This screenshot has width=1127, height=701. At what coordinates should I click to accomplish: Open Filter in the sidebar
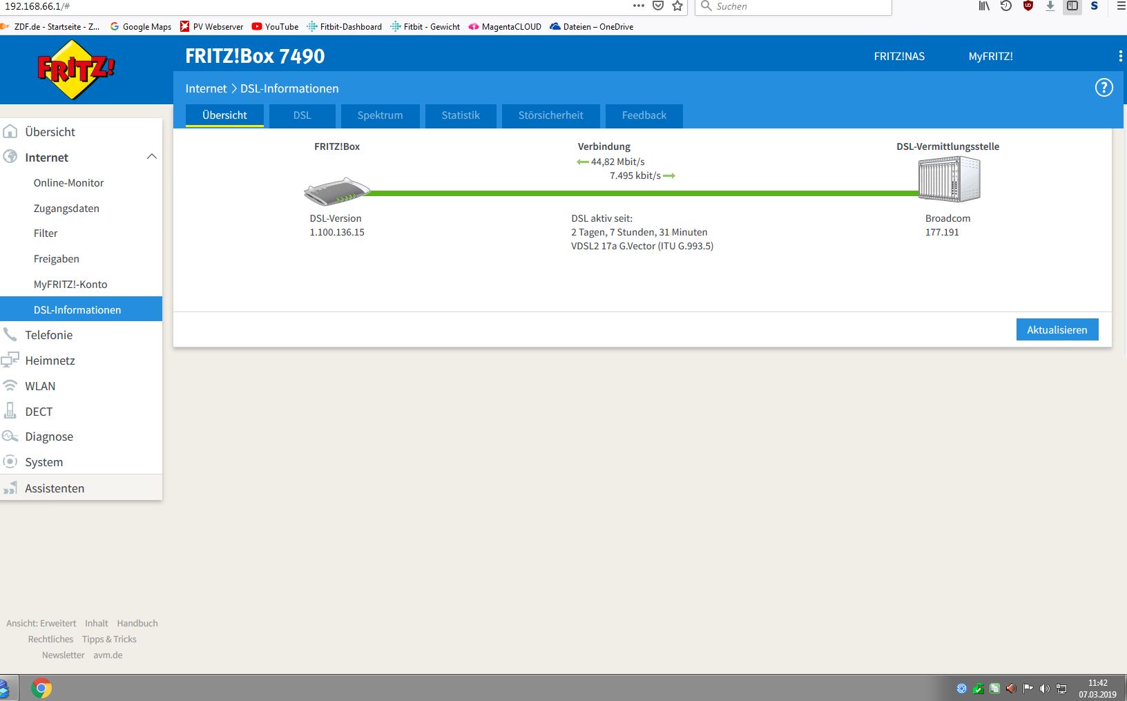pos(46,233)
